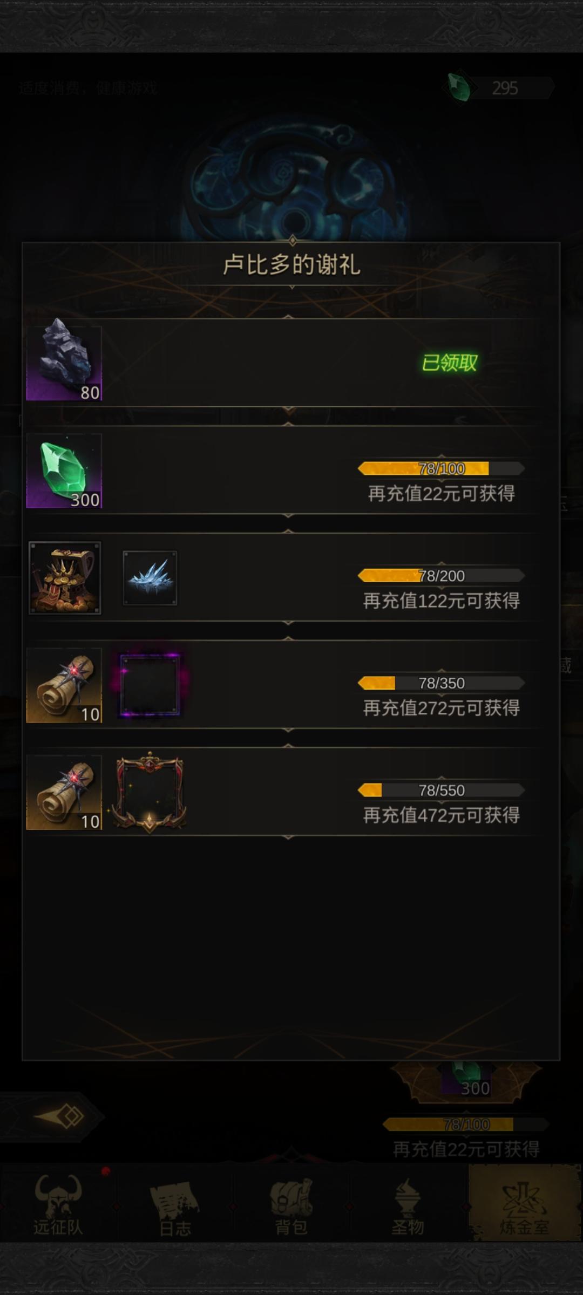Screen dimensions: 583x1295
Task: Tap the red ornate avatar frame reward
Action: 150,792
